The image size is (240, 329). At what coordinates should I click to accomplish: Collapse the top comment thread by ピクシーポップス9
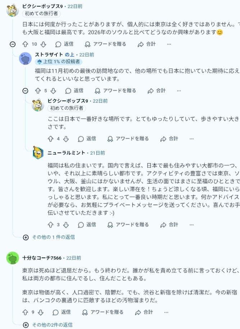[x=13, y=44]
